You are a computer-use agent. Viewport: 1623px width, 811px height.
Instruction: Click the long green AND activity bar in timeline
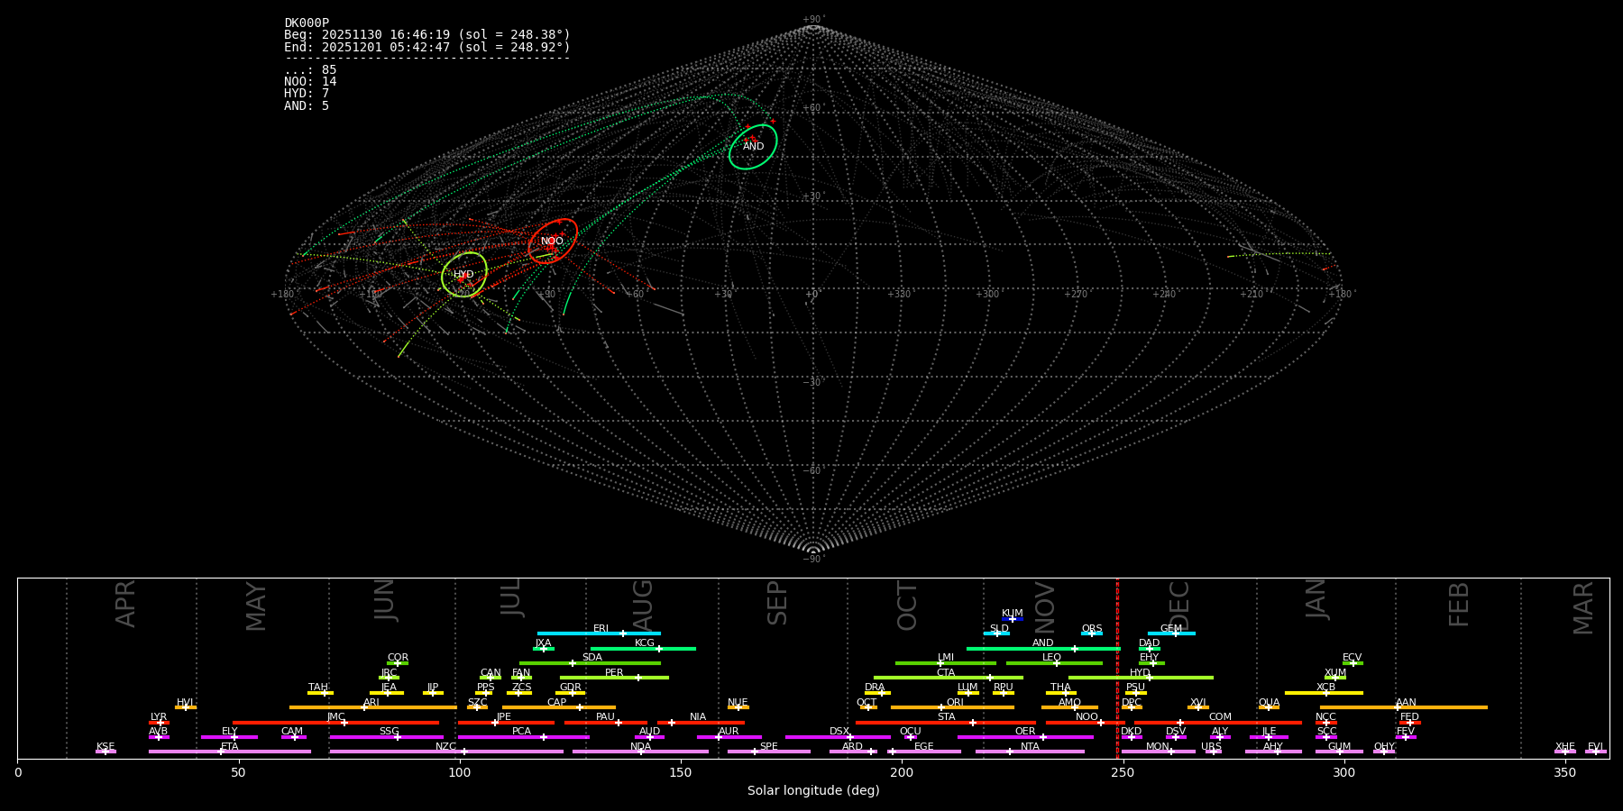click(1043, 649)
